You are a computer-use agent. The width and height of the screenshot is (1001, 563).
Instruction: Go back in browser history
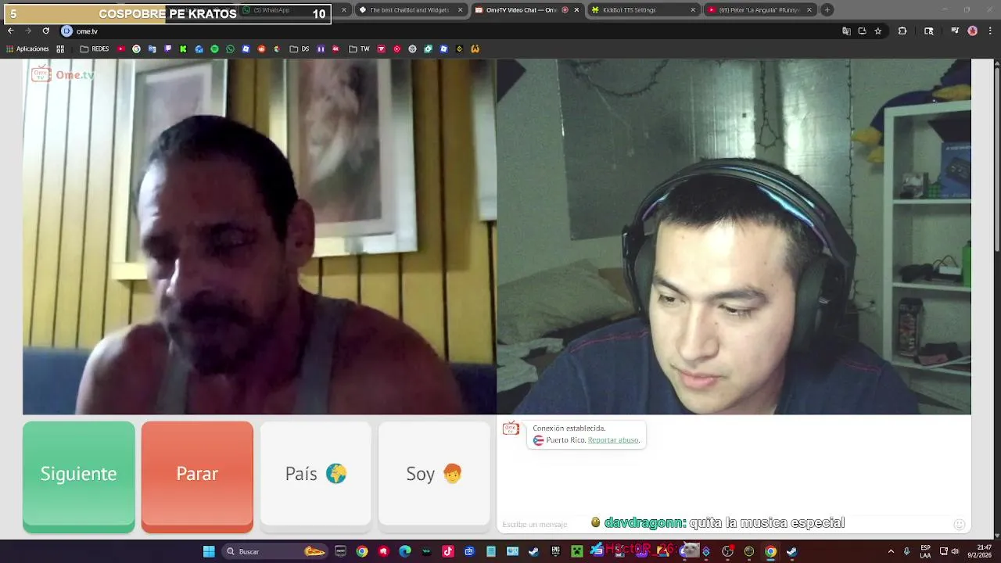point(10,31)
